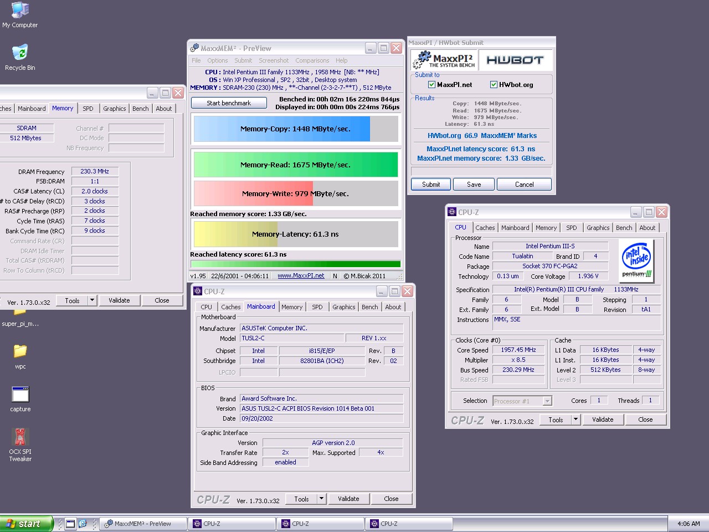This screenshot has width=709, height=532.
Task: Click the CAS# Latency 2.0 clocks value
Action: coord(95,191)
